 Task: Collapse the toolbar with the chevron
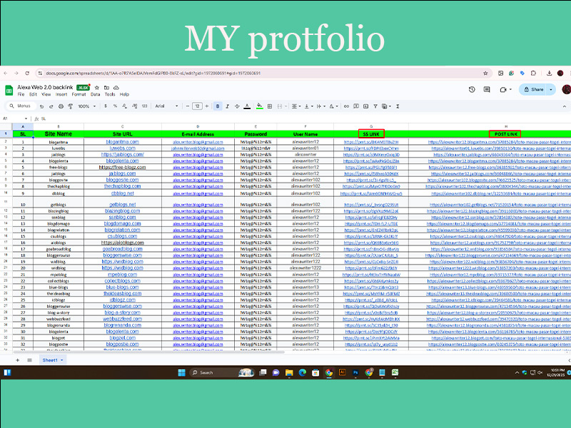[565, 106]
